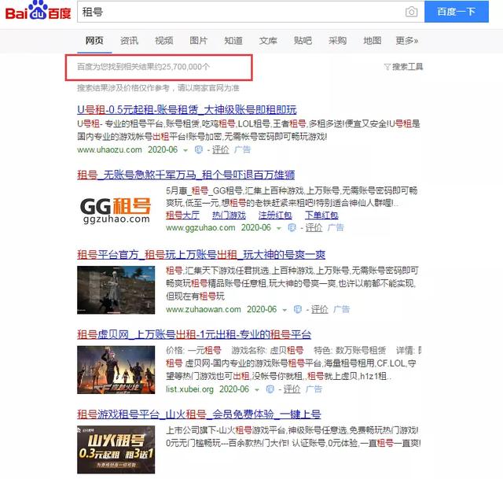This screenshot has height=479, width=503.
Task: Expand dropdown arrow after www.zuhaowan.com date
Action: (285, 309)
